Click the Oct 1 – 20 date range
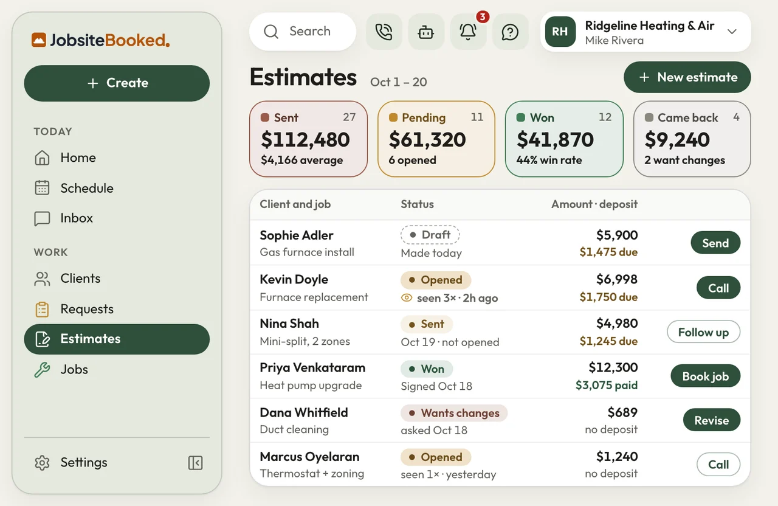The width and height of the screenshot is (778, 506). click(x=399, y=82)
